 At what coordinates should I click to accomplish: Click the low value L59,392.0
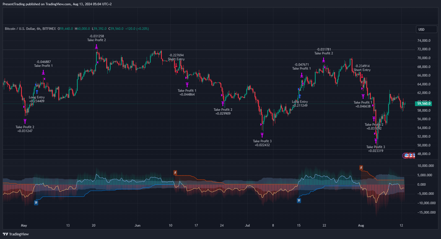(x=99, y=29)
